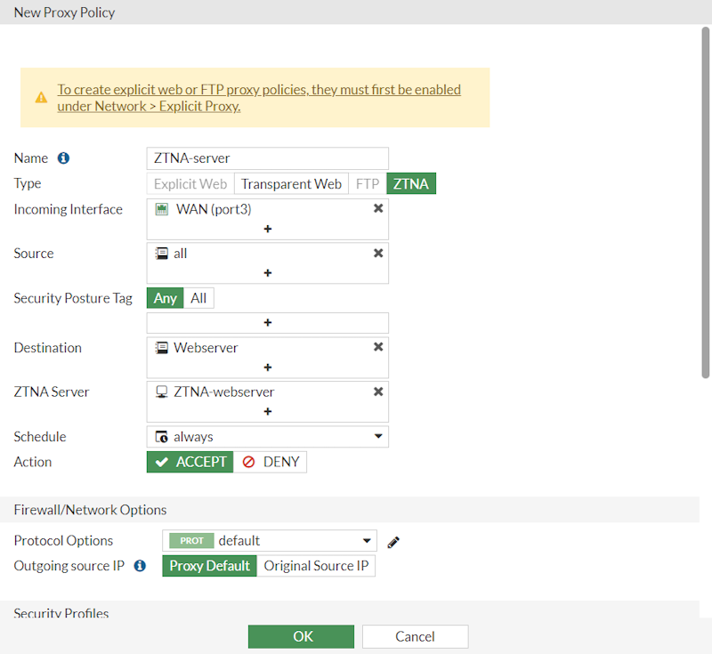Screen dimensions: 712x654
Task: Switch Security Posture Tag matching to All
Action: [198, 297]
